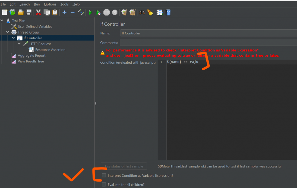
Task: Click the blue plus Expand All icon
Action: (64, 12)
